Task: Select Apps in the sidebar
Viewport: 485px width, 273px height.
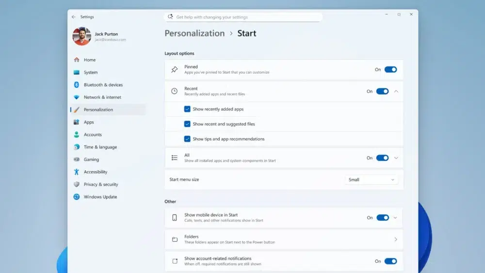Action: coord(108,122)
